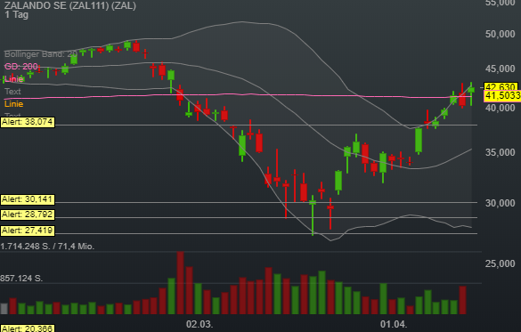Click the 35,000 price axis label

[500, 152]
